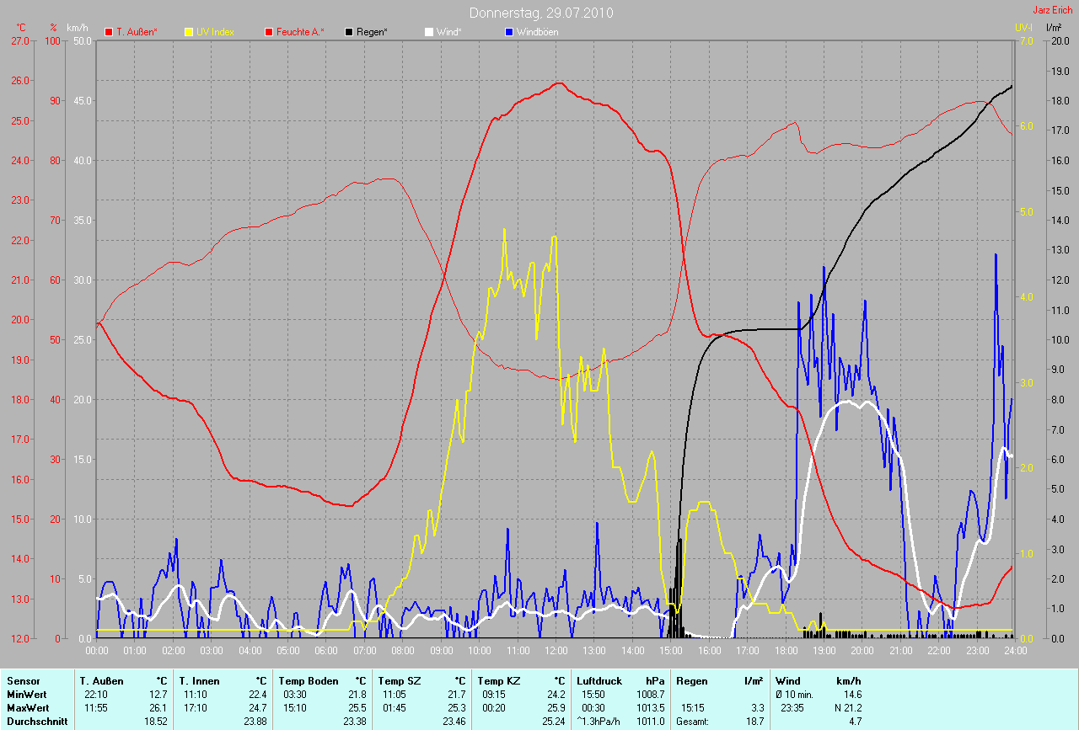Click the white Wind legend swatch
The height and width of the screenshot is (730, 1079).
coord(428,32)
